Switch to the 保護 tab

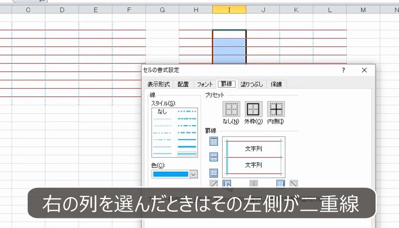(276, 84)
